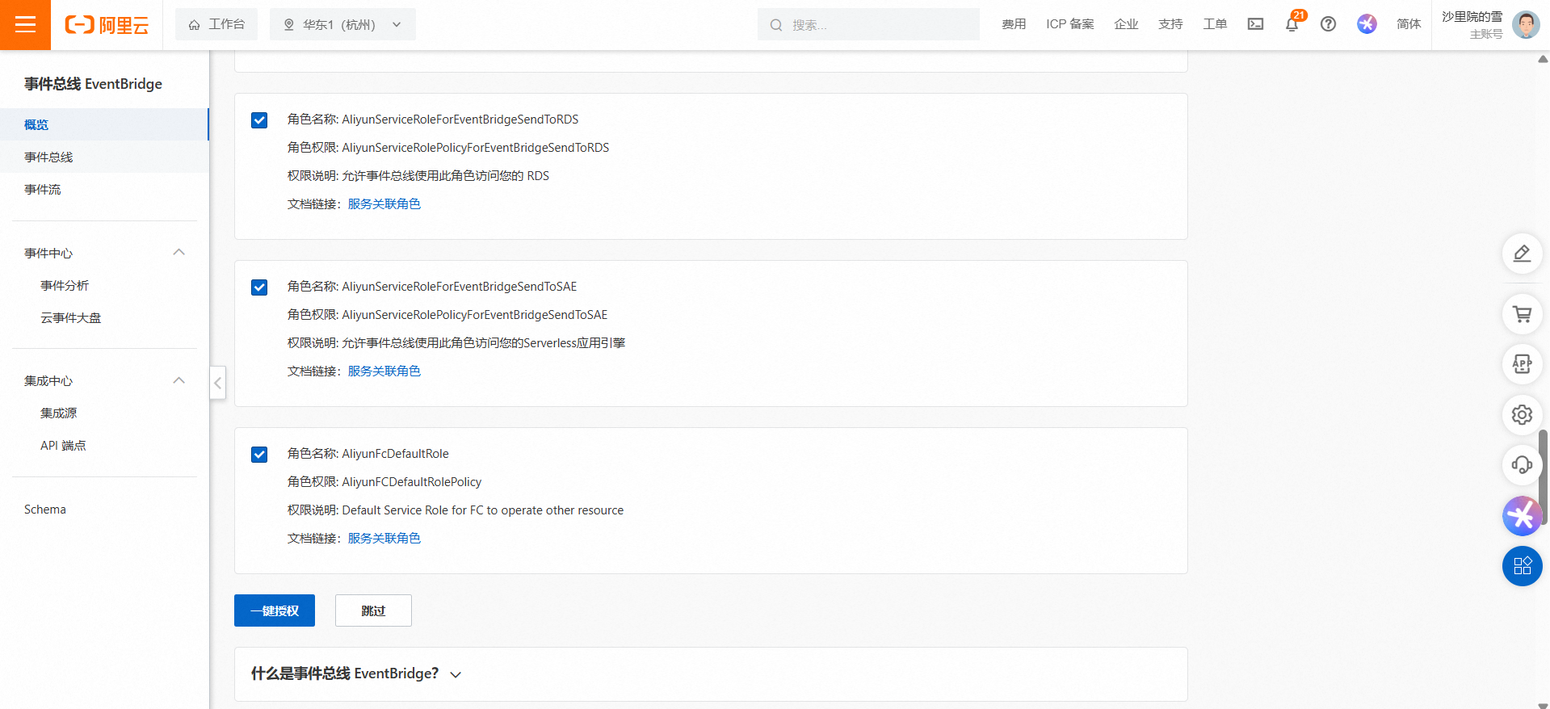
Task: Open the help question mark icon
Action: (x=1328, y=24)
